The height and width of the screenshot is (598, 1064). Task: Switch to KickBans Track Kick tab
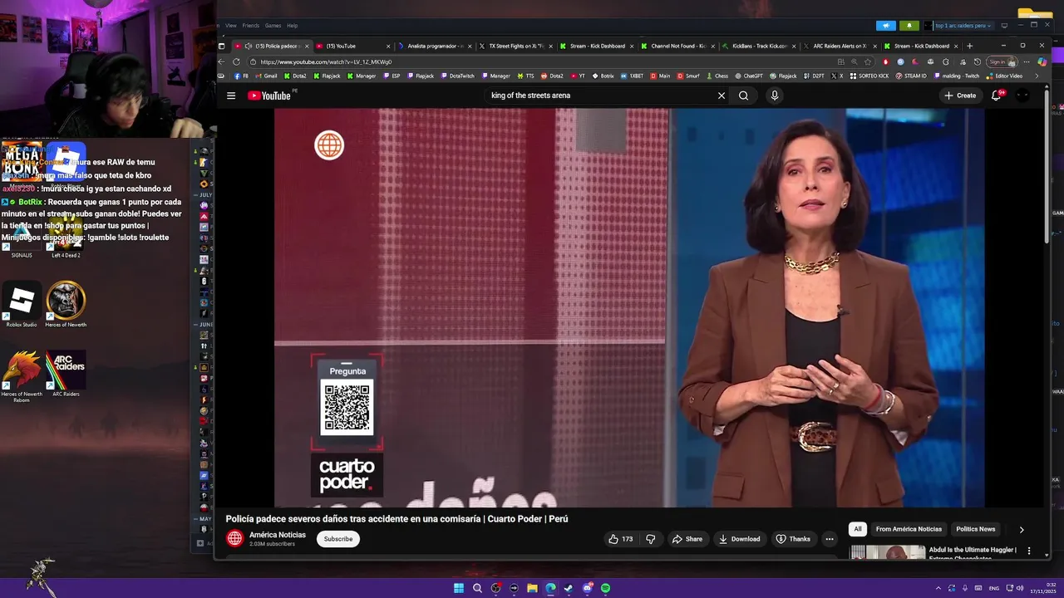(x=759, y=47)
